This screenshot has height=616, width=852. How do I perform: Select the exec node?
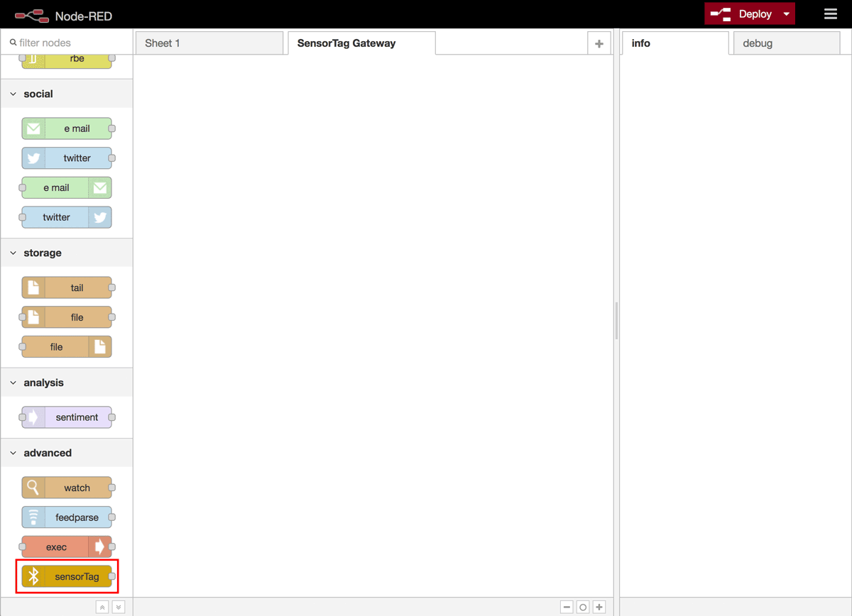point(67,547)
